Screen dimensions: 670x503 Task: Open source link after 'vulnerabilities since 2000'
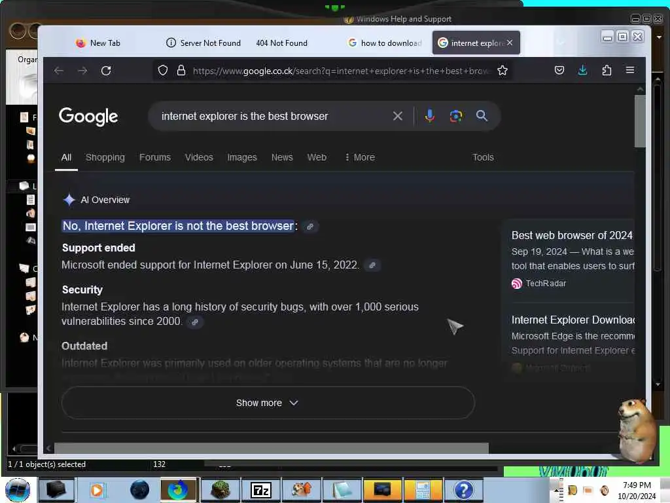click(195, 322)
